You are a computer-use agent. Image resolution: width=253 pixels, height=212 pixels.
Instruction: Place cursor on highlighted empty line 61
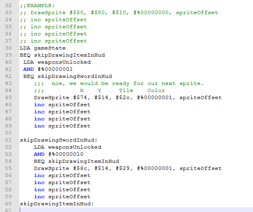(136, 210)
